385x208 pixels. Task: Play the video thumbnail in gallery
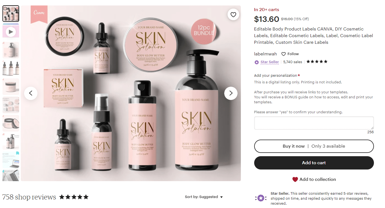11,32
